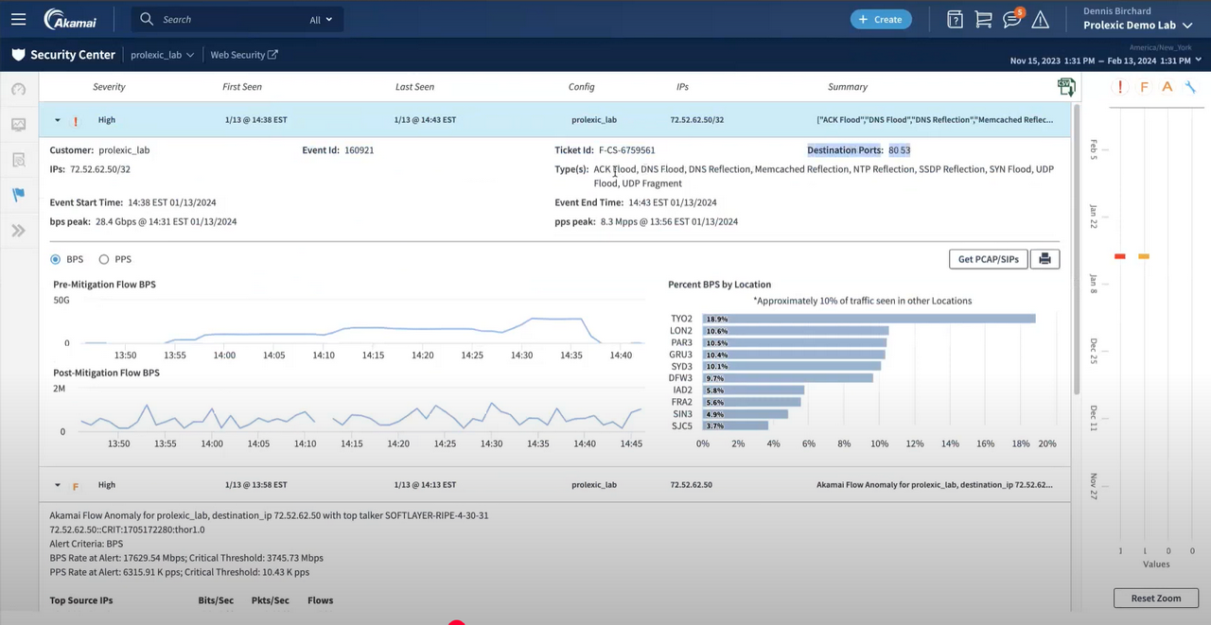Toggle the F filter icon on the timeline panel

click(x=1143, y=86)
